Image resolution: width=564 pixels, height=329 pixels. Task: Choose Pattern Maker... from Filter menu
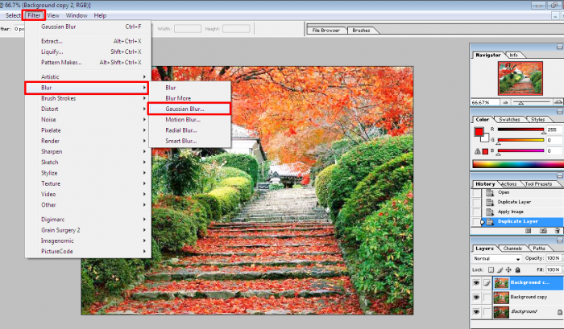coord(88,62)
